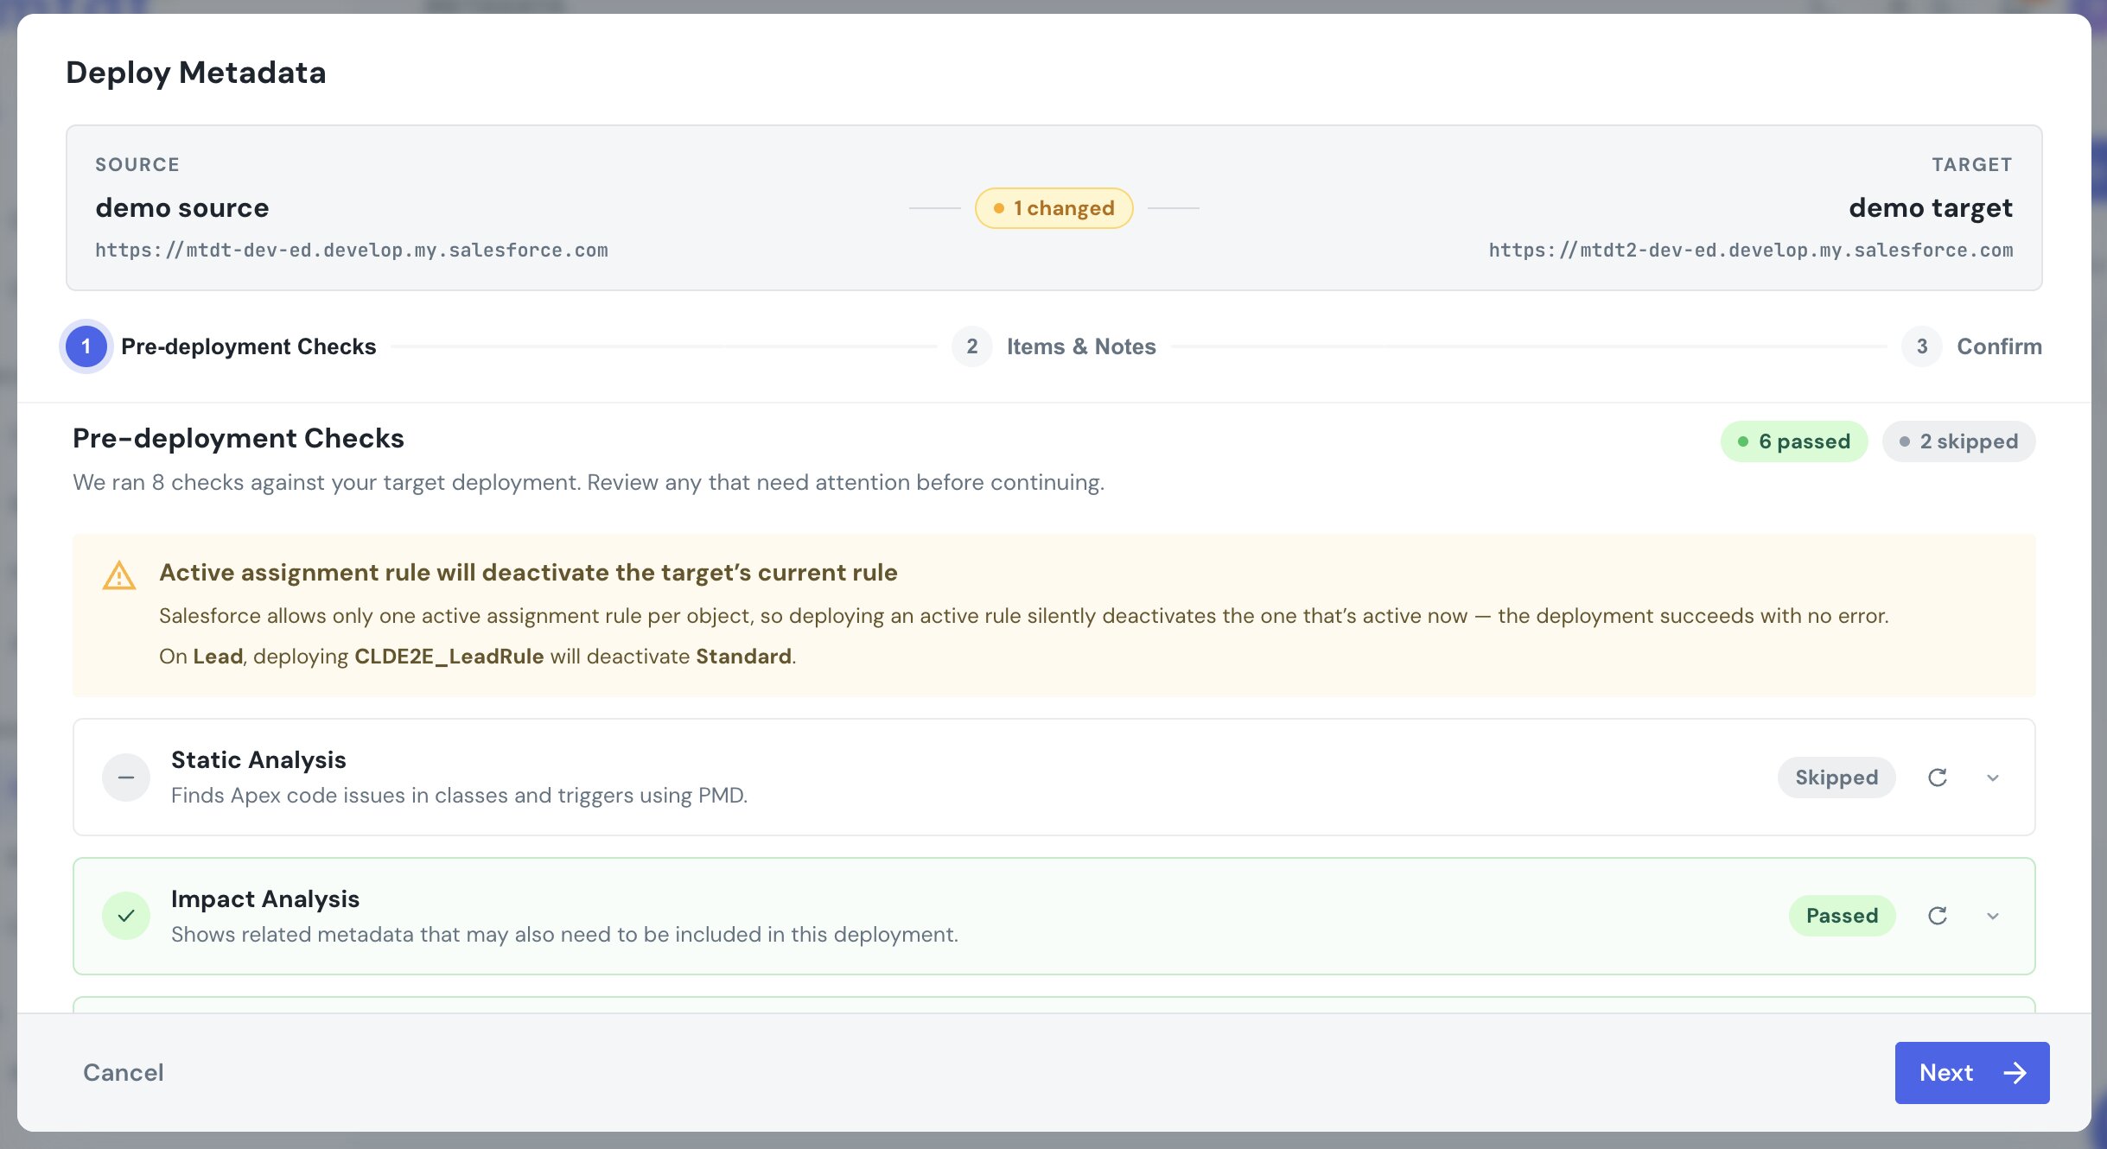Click the assignment rule warning title

click(x=528, y=573)
